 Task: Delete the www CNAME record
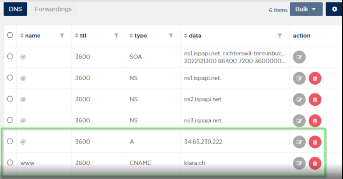tap(315, 163)
